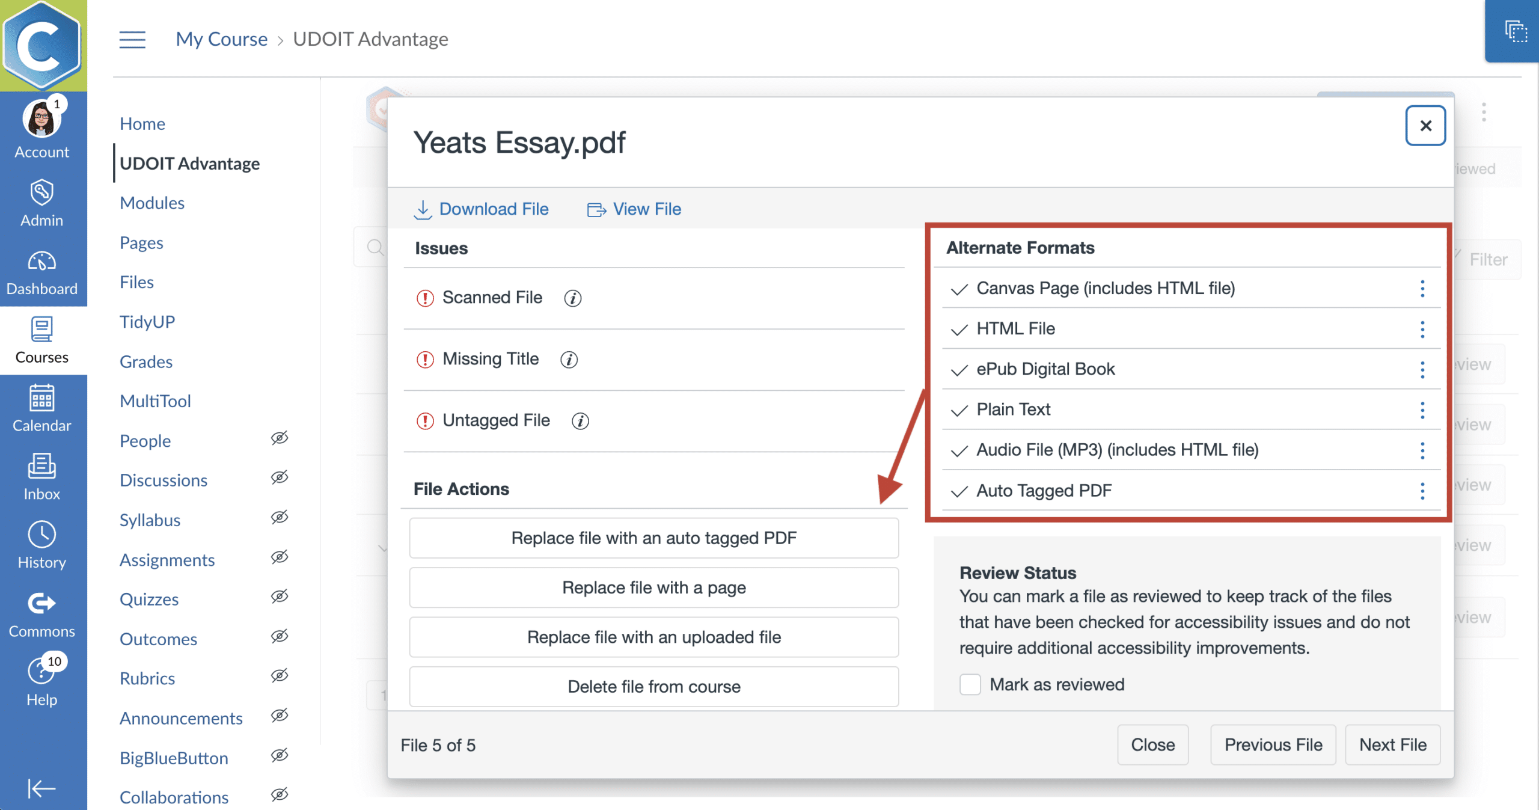Click the Next File button
This screenshot has height=810, width=1539.
[x=1393, y=744]
